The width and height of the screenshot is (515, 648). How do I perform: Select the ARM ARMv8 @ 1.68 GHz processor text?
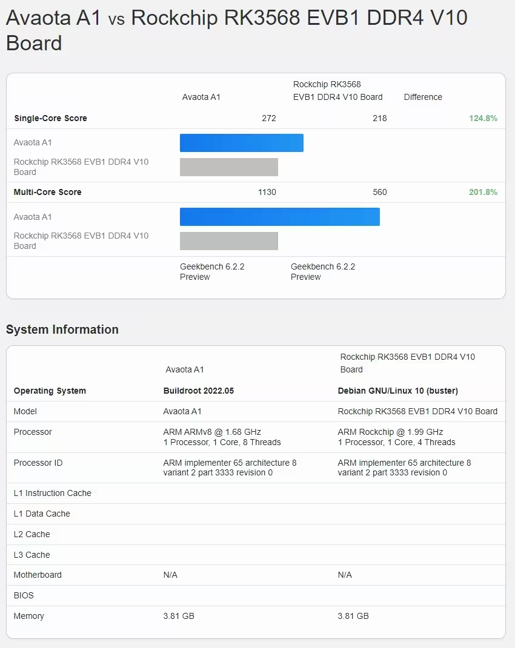click(x=212, y=432)
